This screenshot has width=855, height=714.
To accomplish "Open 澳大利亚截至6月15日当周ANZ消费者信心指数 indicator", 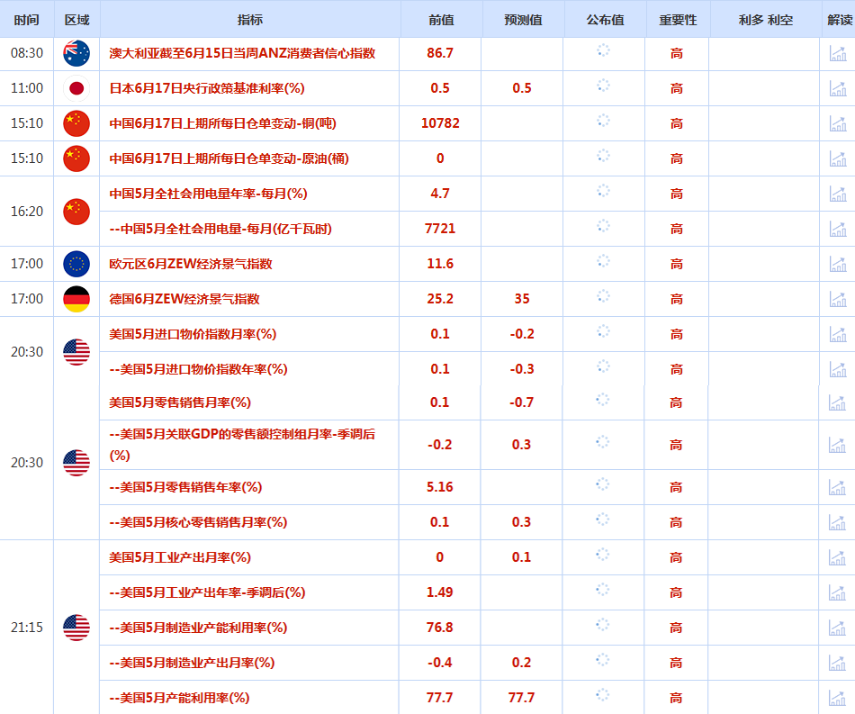I will (x=242, y=53).
